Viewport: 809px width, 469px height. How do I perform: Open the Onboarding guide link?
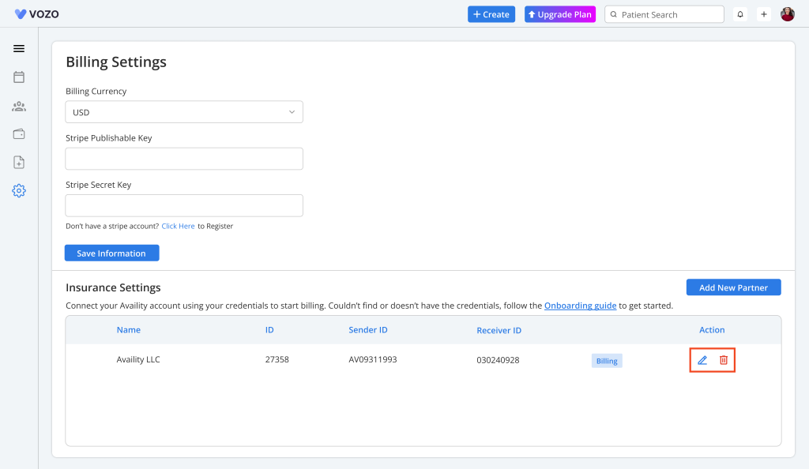coord(580,306)
